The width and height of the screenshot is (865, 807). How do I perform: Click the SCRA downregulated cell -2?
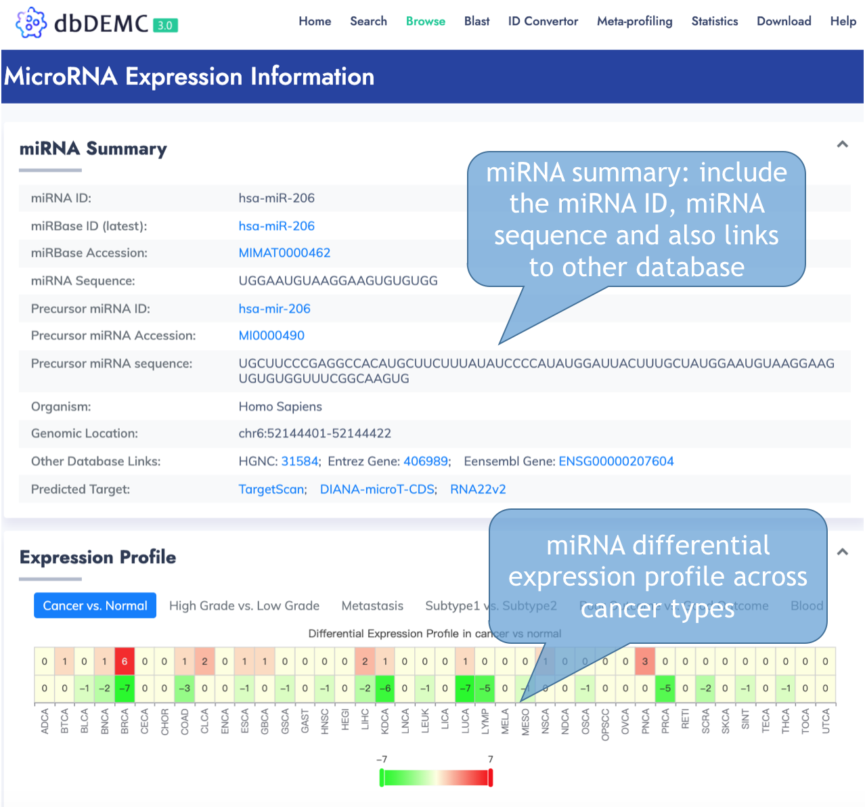[705, 688]
